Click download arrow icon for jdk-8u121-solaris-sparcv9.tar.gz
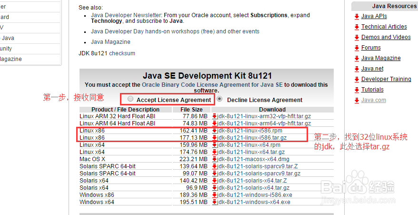The width and height of the screenshot is (418, 215). coord(214,174)
